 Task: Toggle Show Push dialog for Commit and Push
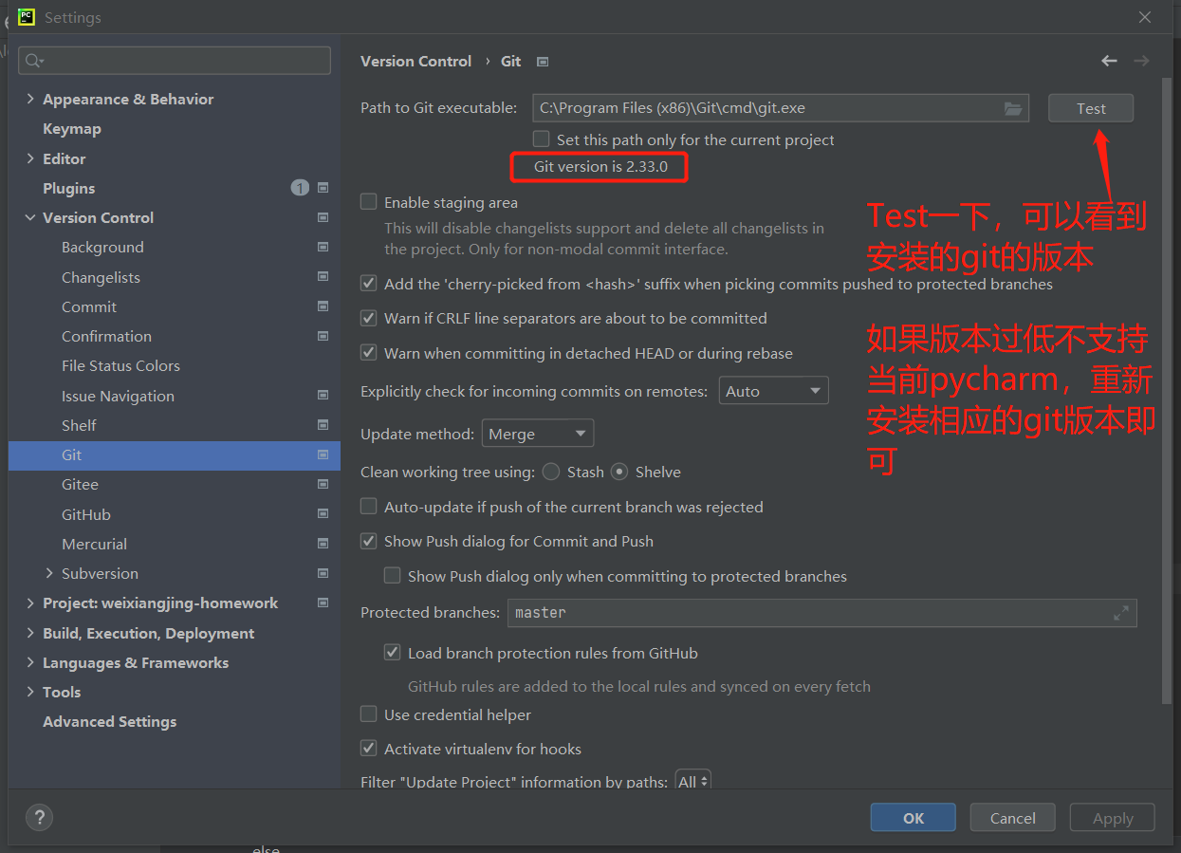pyautogui.click(x=368, y=541)
